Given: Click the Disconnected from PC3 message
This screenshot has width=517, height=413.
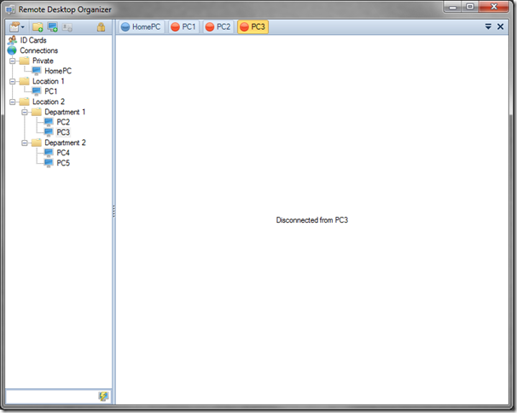Looking at the screenshot, I should [312, 220].
